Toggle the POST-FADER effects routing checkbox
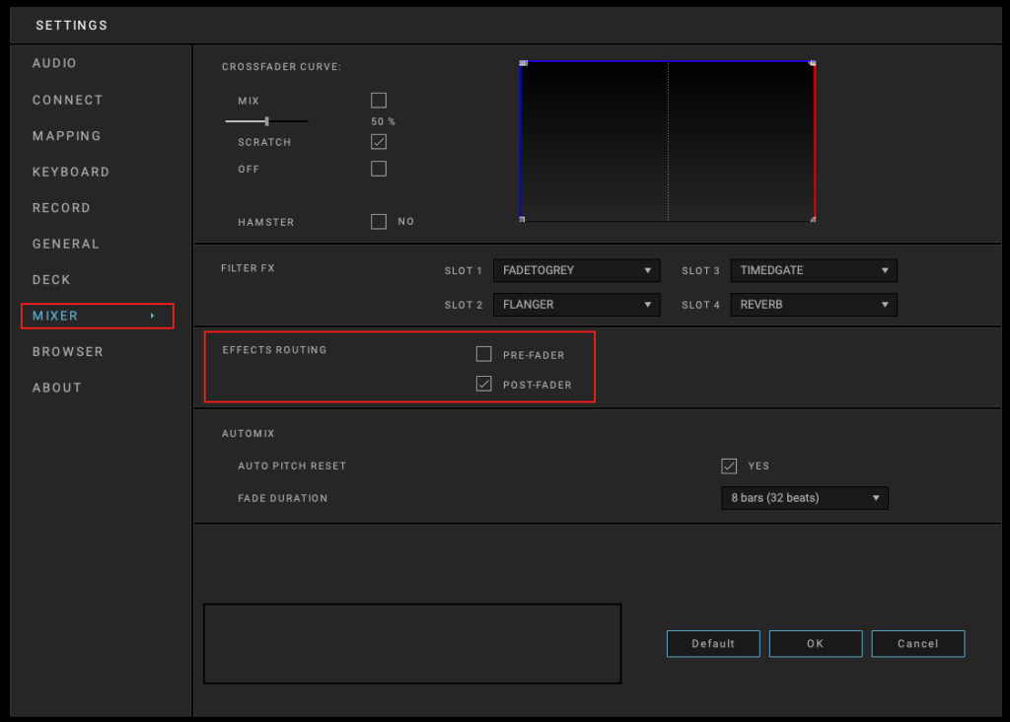Viewport: 1010px width, 722px height. tap(484, 385)
